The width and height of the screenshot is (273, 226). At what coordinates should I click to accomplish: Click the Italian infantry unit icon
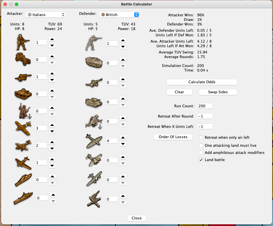coord(23,42)
